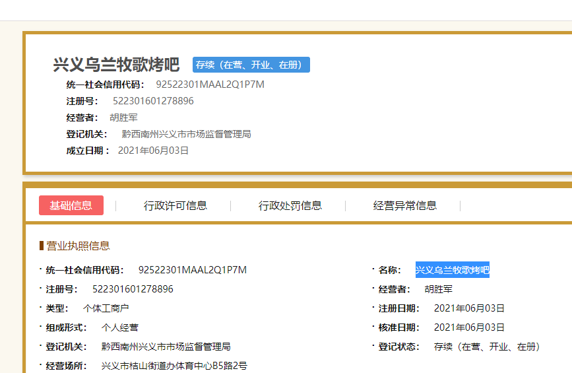Switch to the 行政许可信息 tab
This screenshot has height=373, width=572.
pos(175,205)
